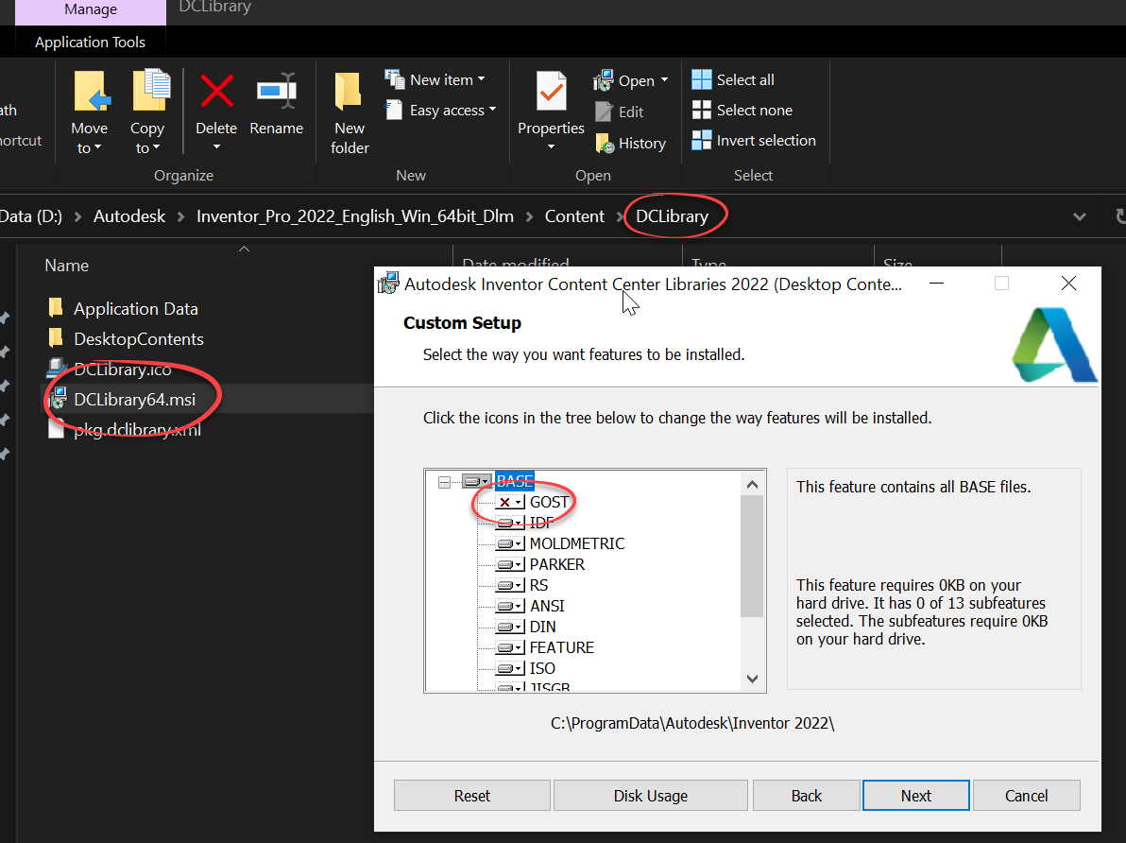Image resolution: width=1126 pixels, height=843 pixels.
Task: Click the Next button in the installer
Action: [x=915, y=795]
